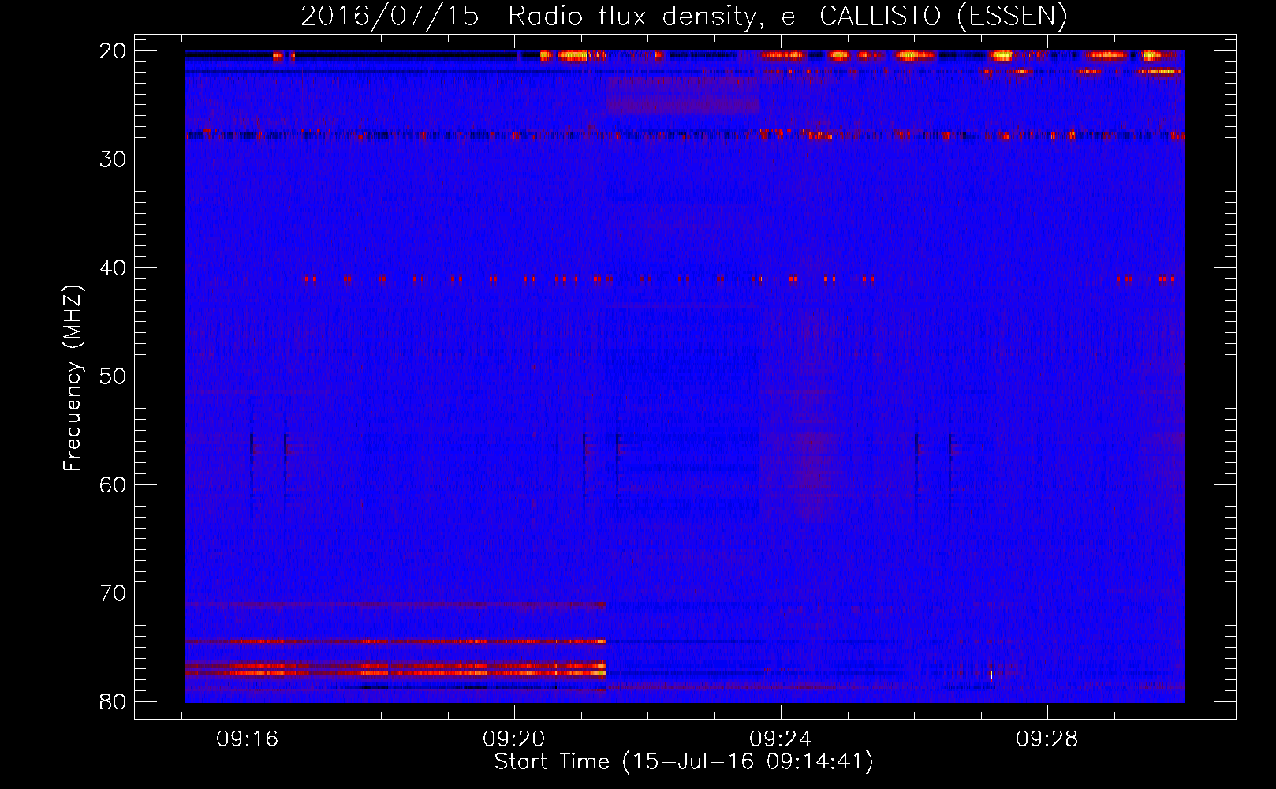The width and height of the screenshot is (1276, 789).
Task: Click the '70' frequency tick label
Action: click(114, 593)
